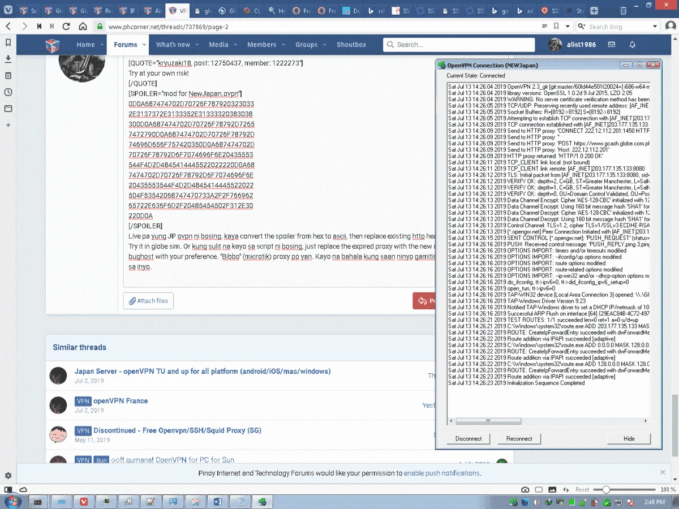Click Disconnect in the OpenVPN window
Viewport: 679px width, 509px height.
click(x=469, y=438)
